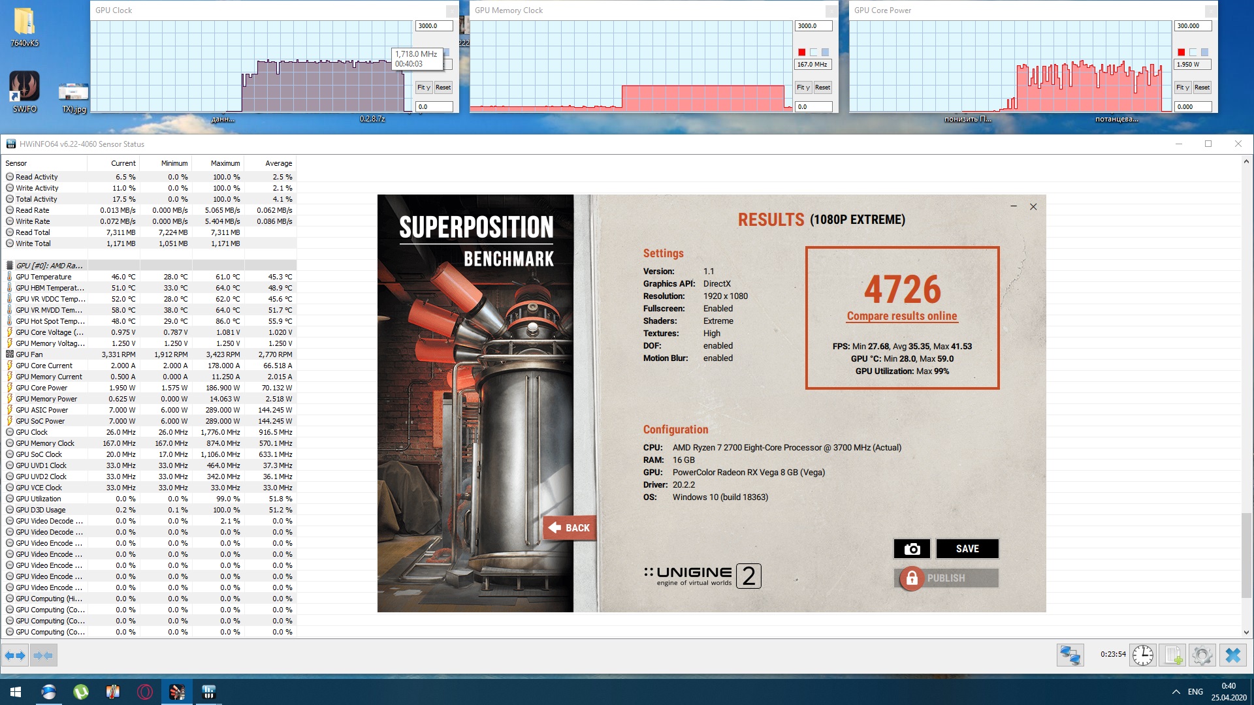Open the network monitors remote icon

1070,655
